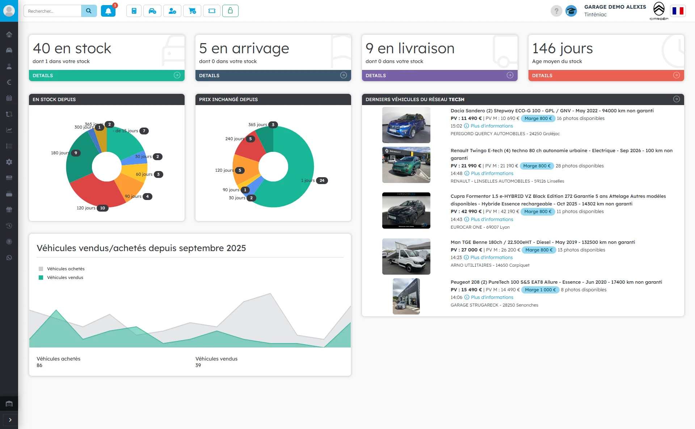Expand the sidebar with bottom chevron
Screen dimensions: 695x429
(10, 420)
